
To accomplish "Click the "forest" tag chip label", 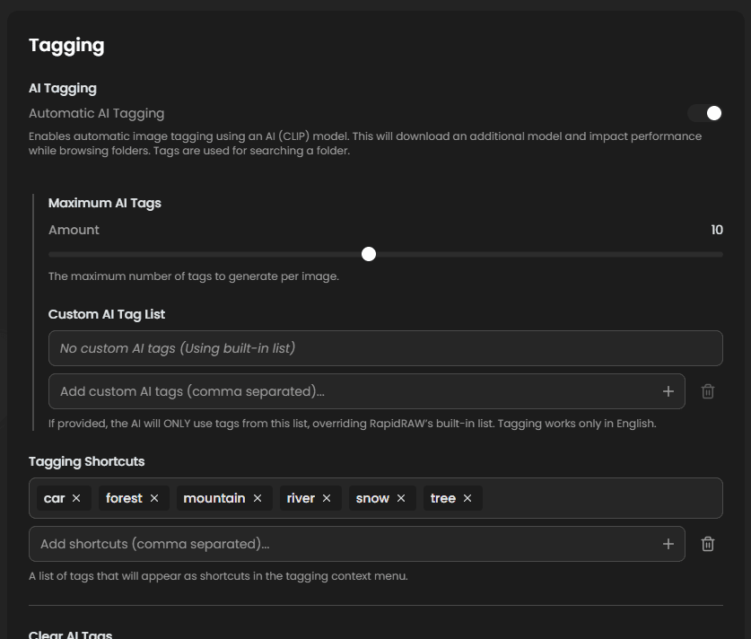I will point(124,498).
